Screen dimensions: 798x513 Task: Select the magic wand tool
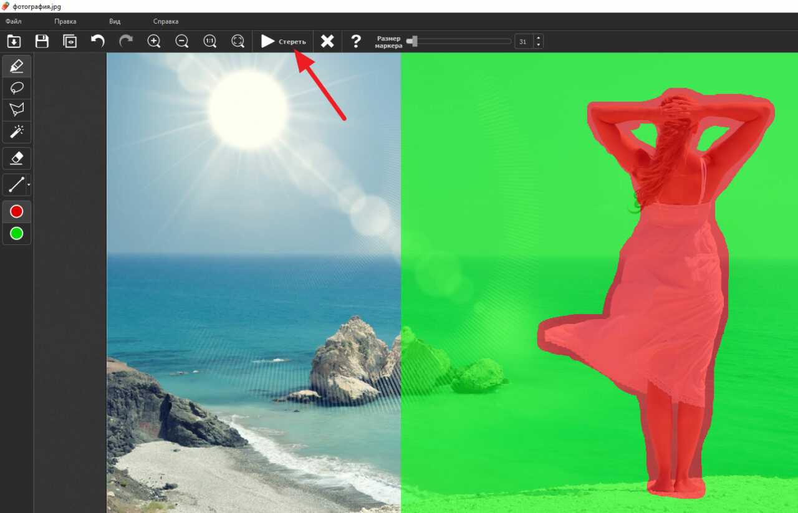(x=17, y=132)
